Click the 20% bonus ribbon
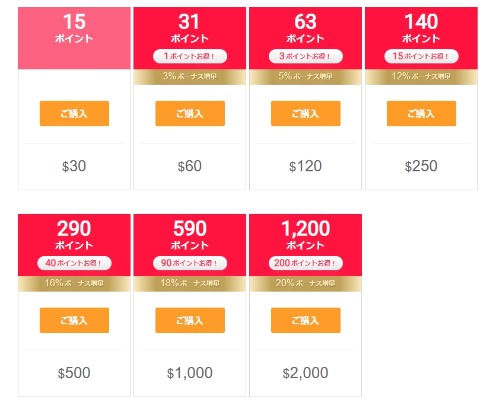 coord(306,283)
